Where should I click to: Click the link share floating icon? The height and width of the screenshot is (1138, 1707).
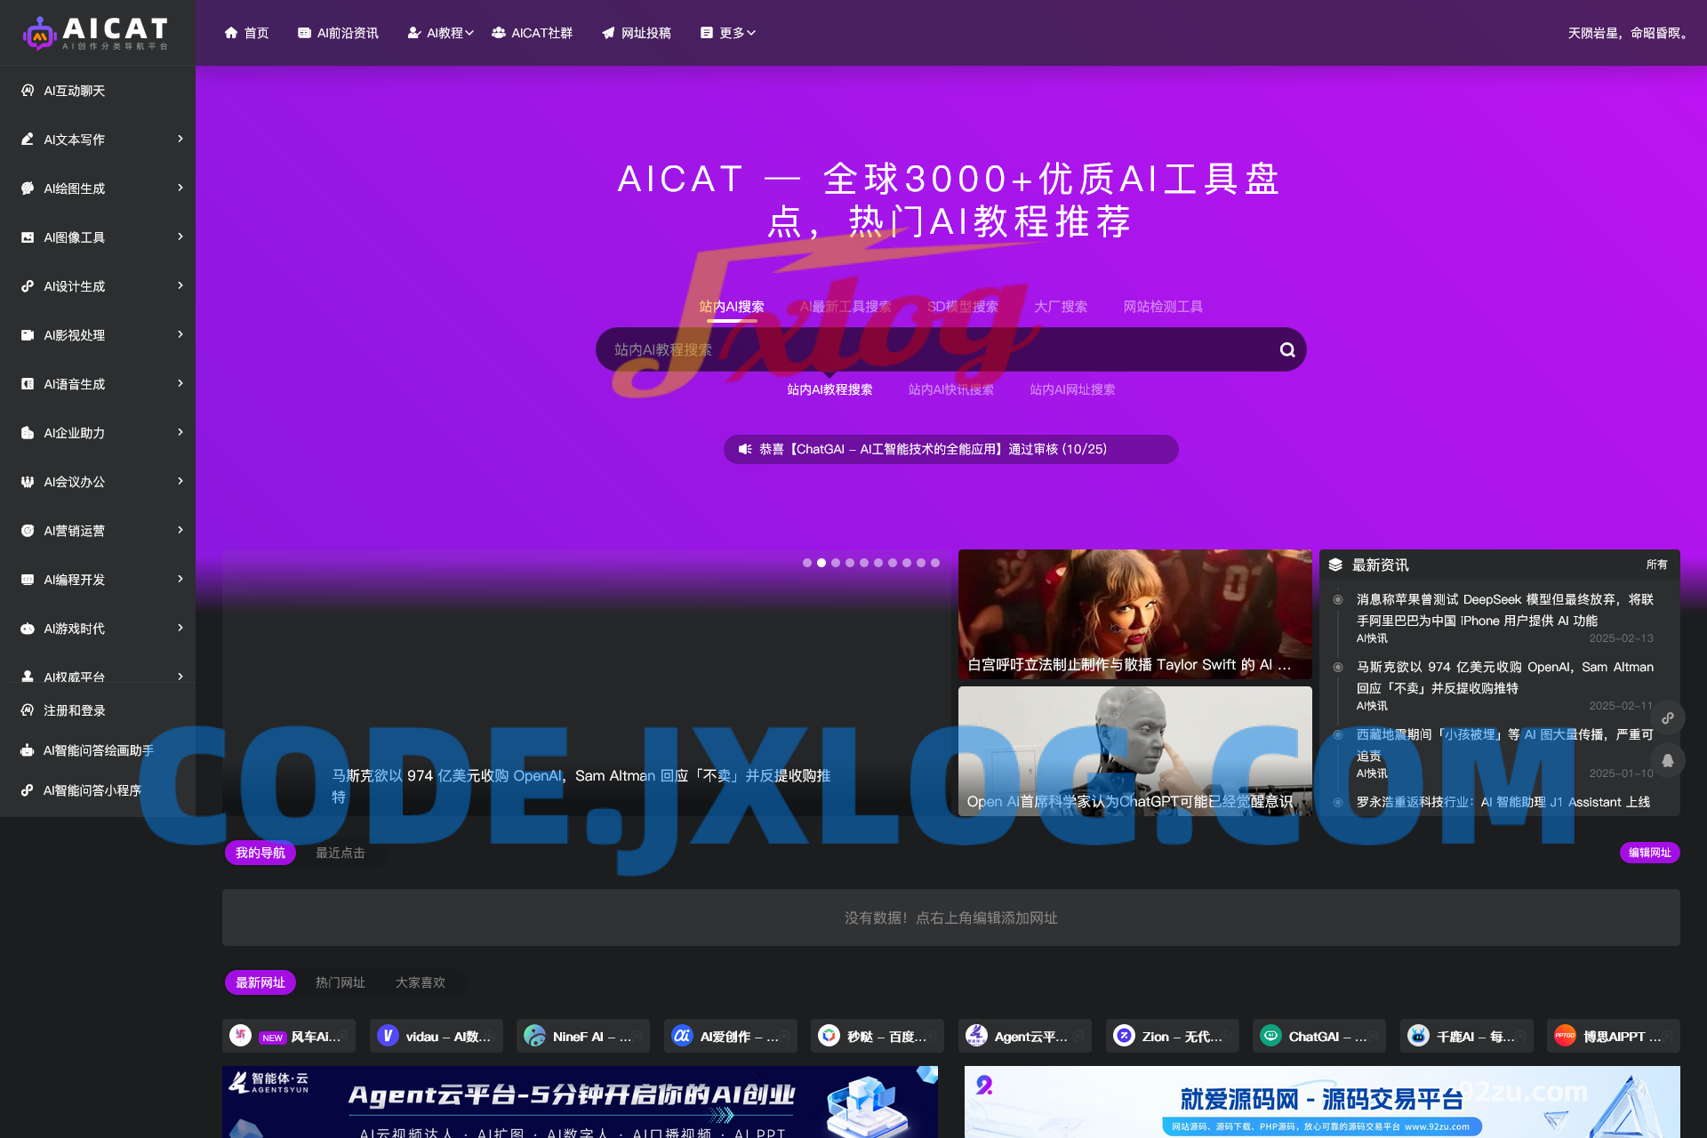tap(1669, 717)
